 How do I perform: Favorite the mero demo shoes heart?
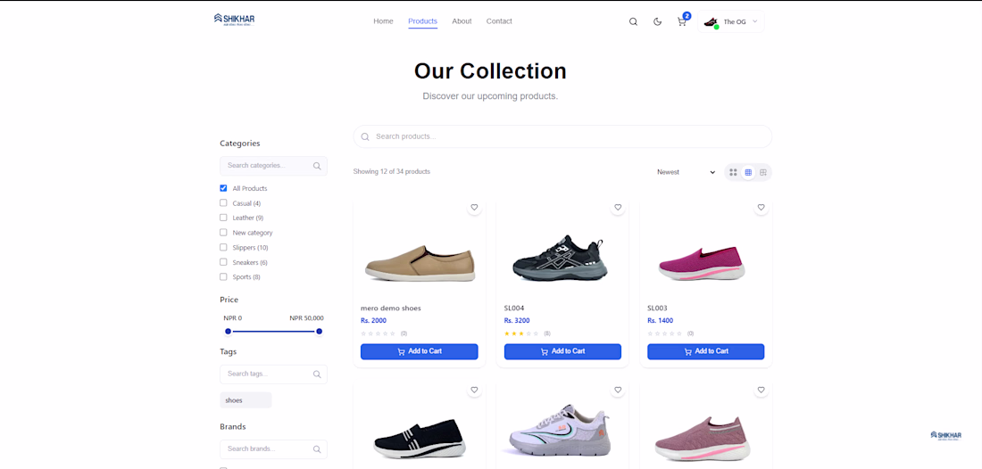[474, 208]
